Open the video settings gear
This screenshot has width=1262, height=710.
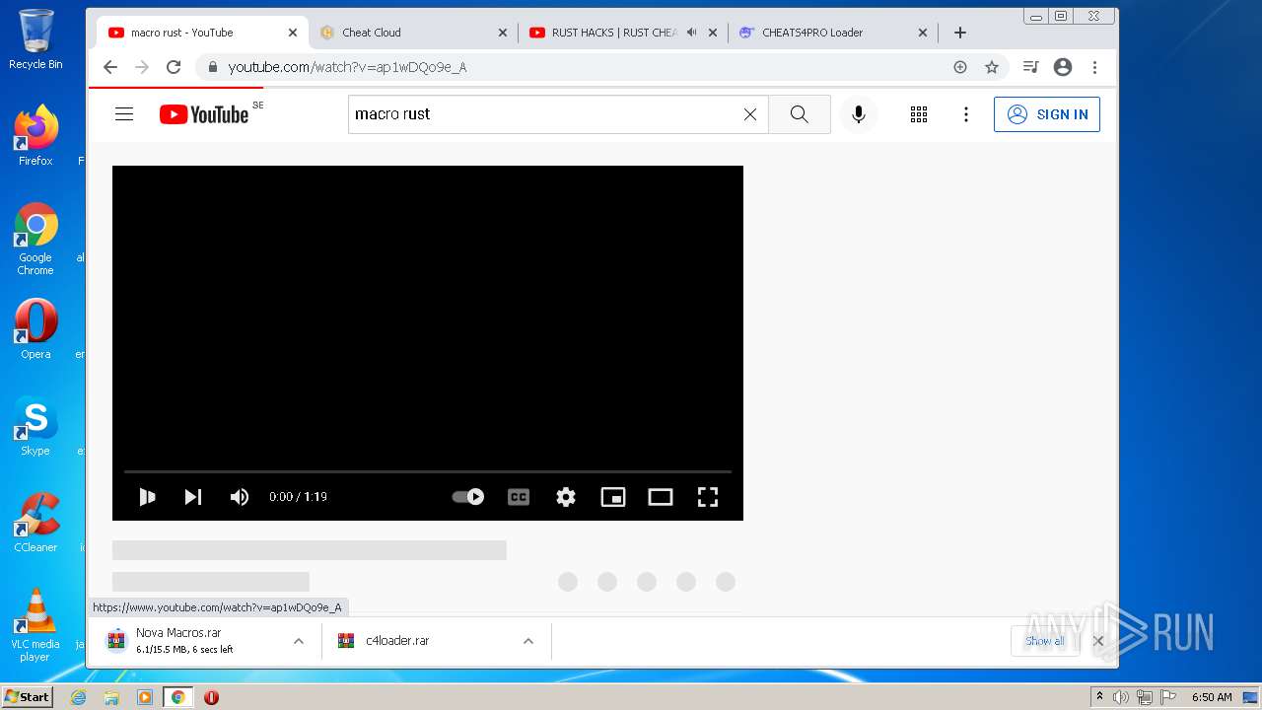click(566, 497)
